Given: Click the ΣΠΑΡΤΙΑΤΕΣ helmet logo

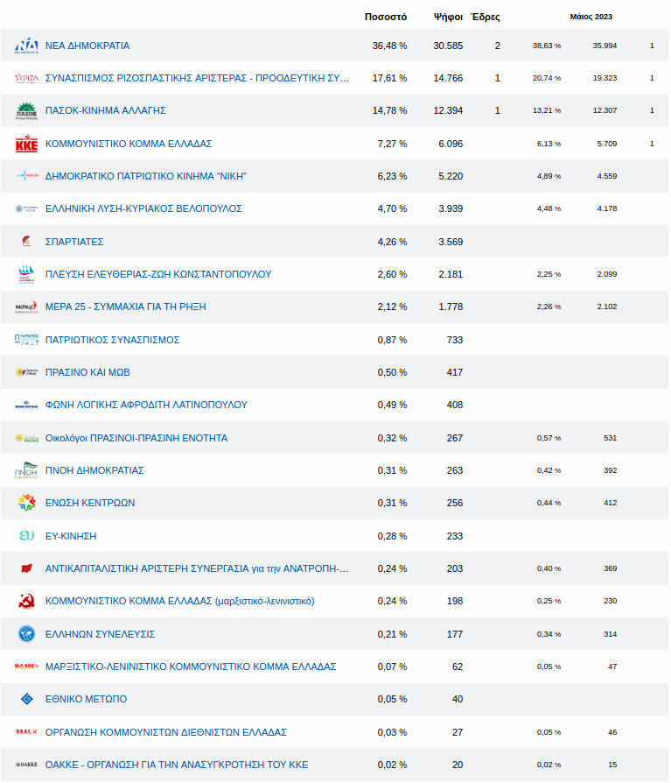Looking at the screenshot, I should (x=26, y=242).
